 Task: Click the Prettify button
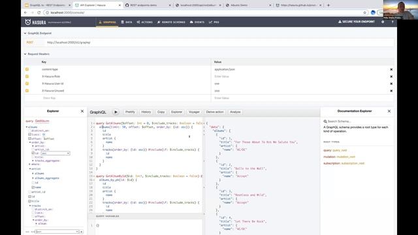pos(130,112)
